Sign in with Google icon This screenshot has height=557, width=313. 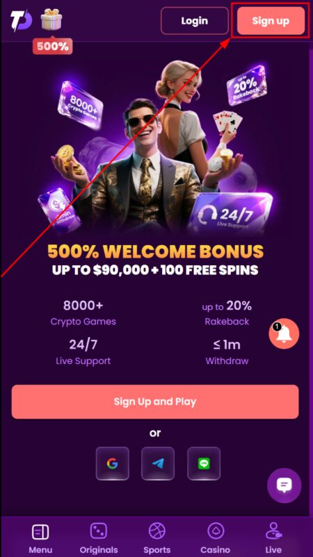[112, 464]
